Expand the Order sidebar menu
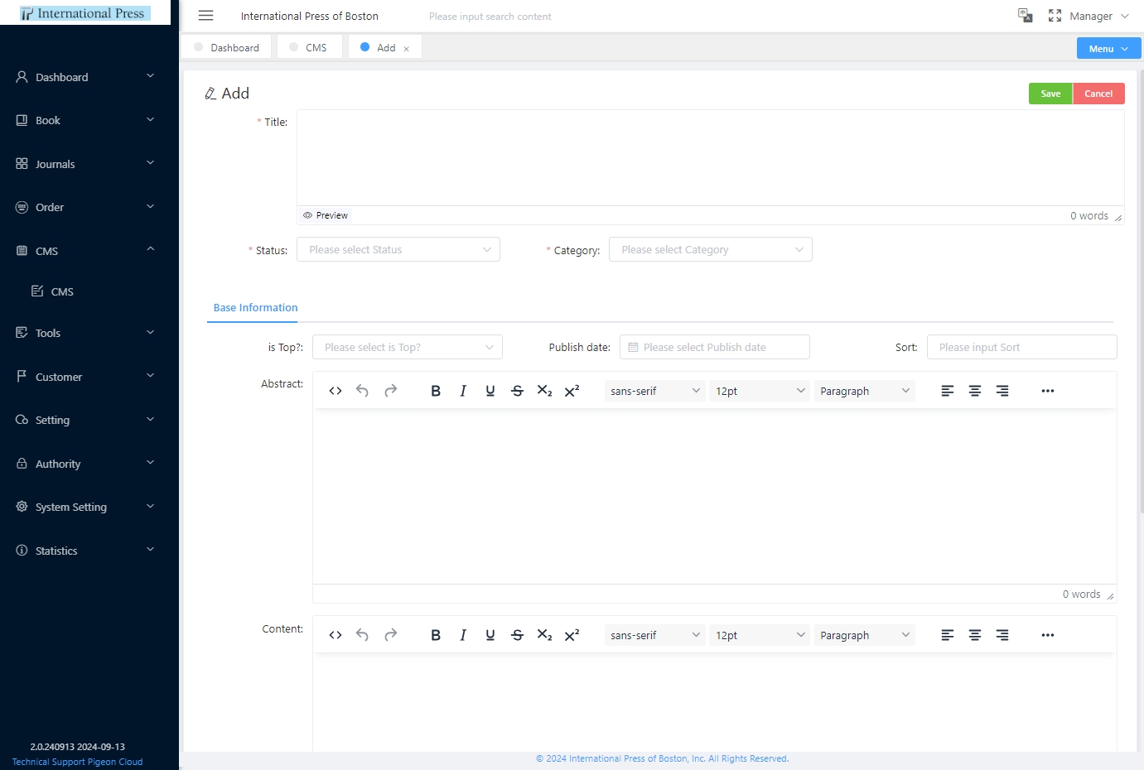 coord(85,207)
